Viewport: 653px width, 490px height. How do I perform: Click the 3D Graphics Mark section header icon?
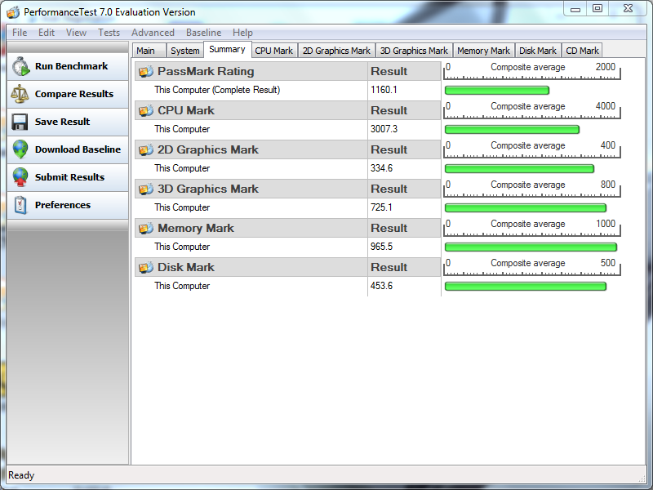[146, 189]
